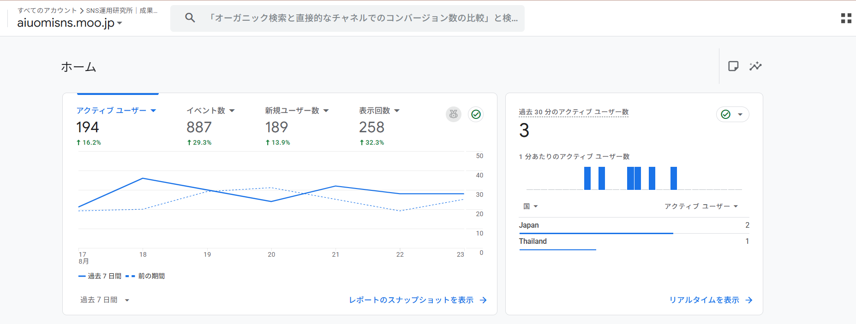Select the Japan row

coord(634,225)
